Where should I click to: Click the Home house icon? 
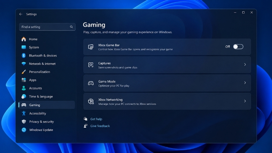coord(24,39)
